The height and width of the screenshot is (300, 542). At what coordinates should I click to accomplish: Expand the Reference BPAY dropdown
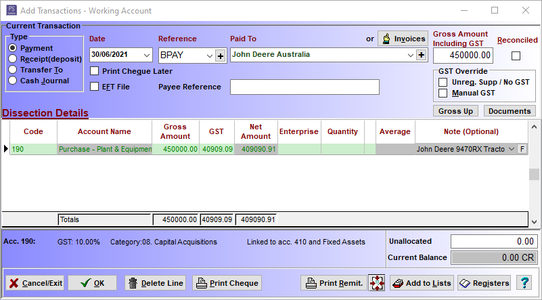click(210, 56)
